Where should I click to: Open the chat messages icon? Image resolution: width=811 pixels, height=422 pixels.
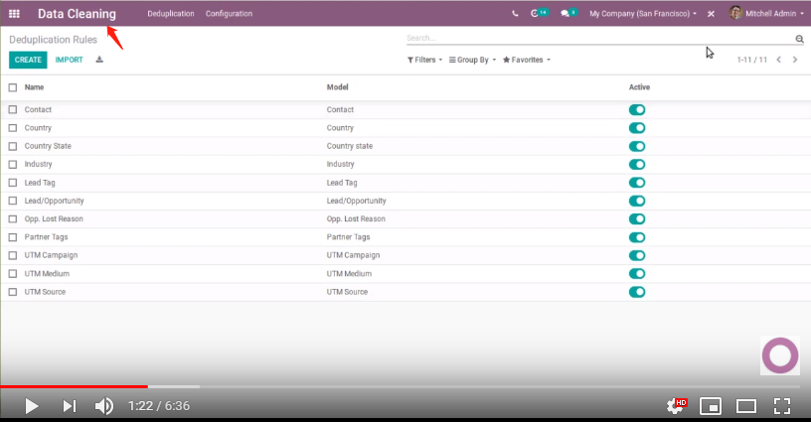(x=567, y=14)
